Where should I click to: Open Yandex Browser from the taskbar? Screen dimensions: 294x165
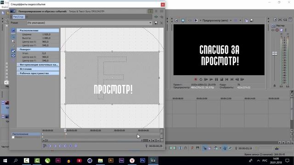pos(132,160)
